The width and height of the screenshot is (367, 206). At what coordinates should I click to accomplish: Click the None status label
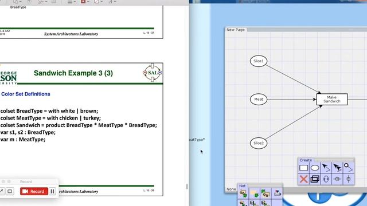point(231,189)
